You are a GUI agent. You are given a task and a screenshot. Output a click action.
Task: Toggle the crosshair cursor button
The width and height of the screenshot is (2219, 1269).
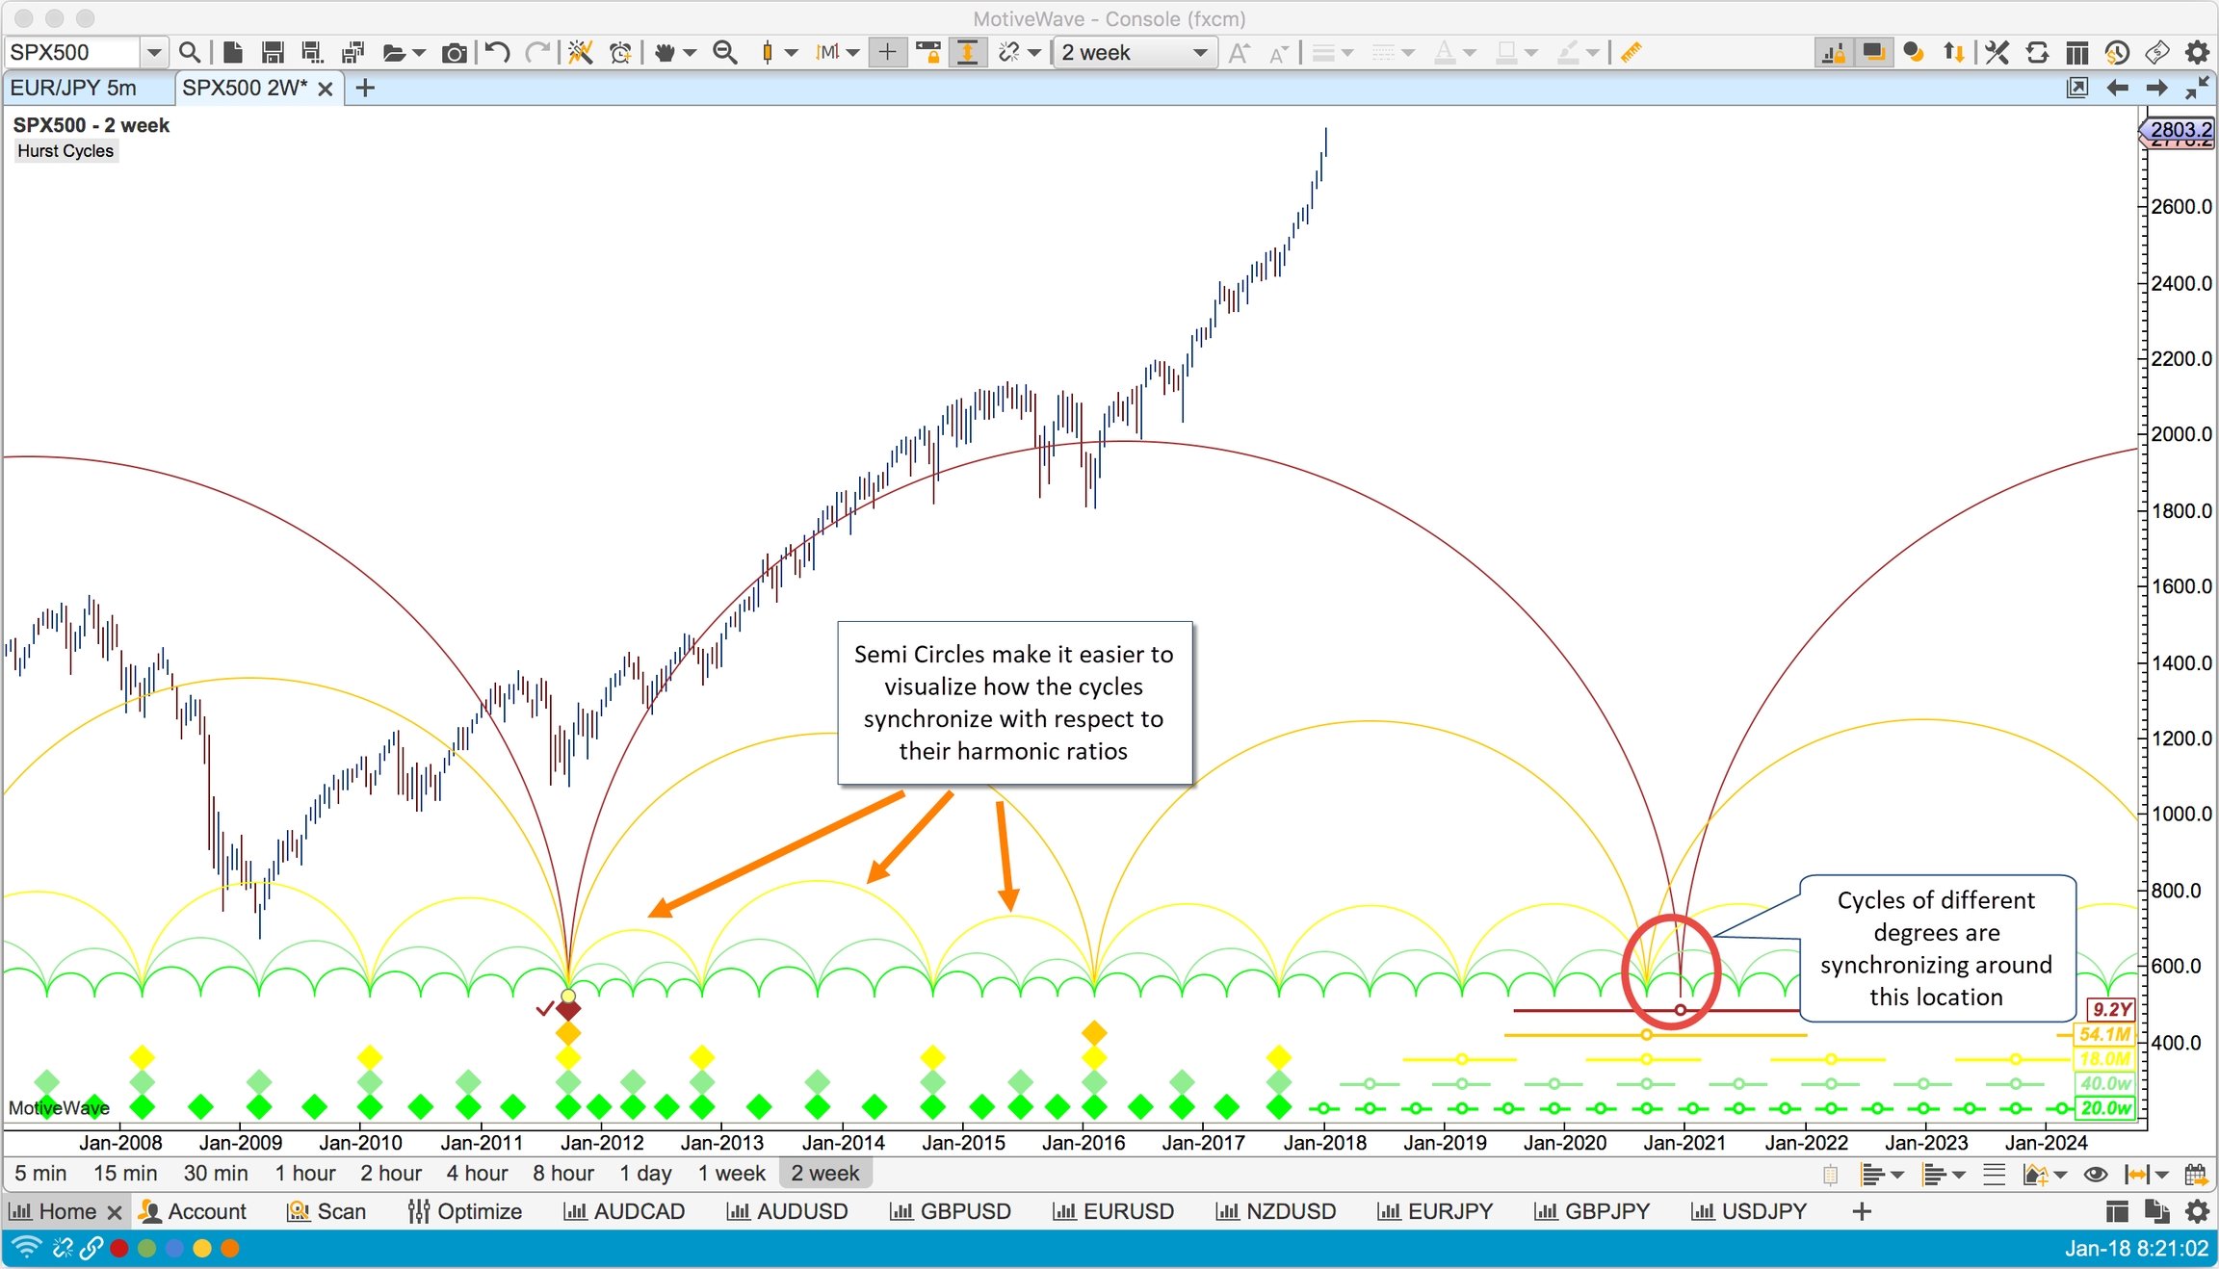tap(887, 53)
